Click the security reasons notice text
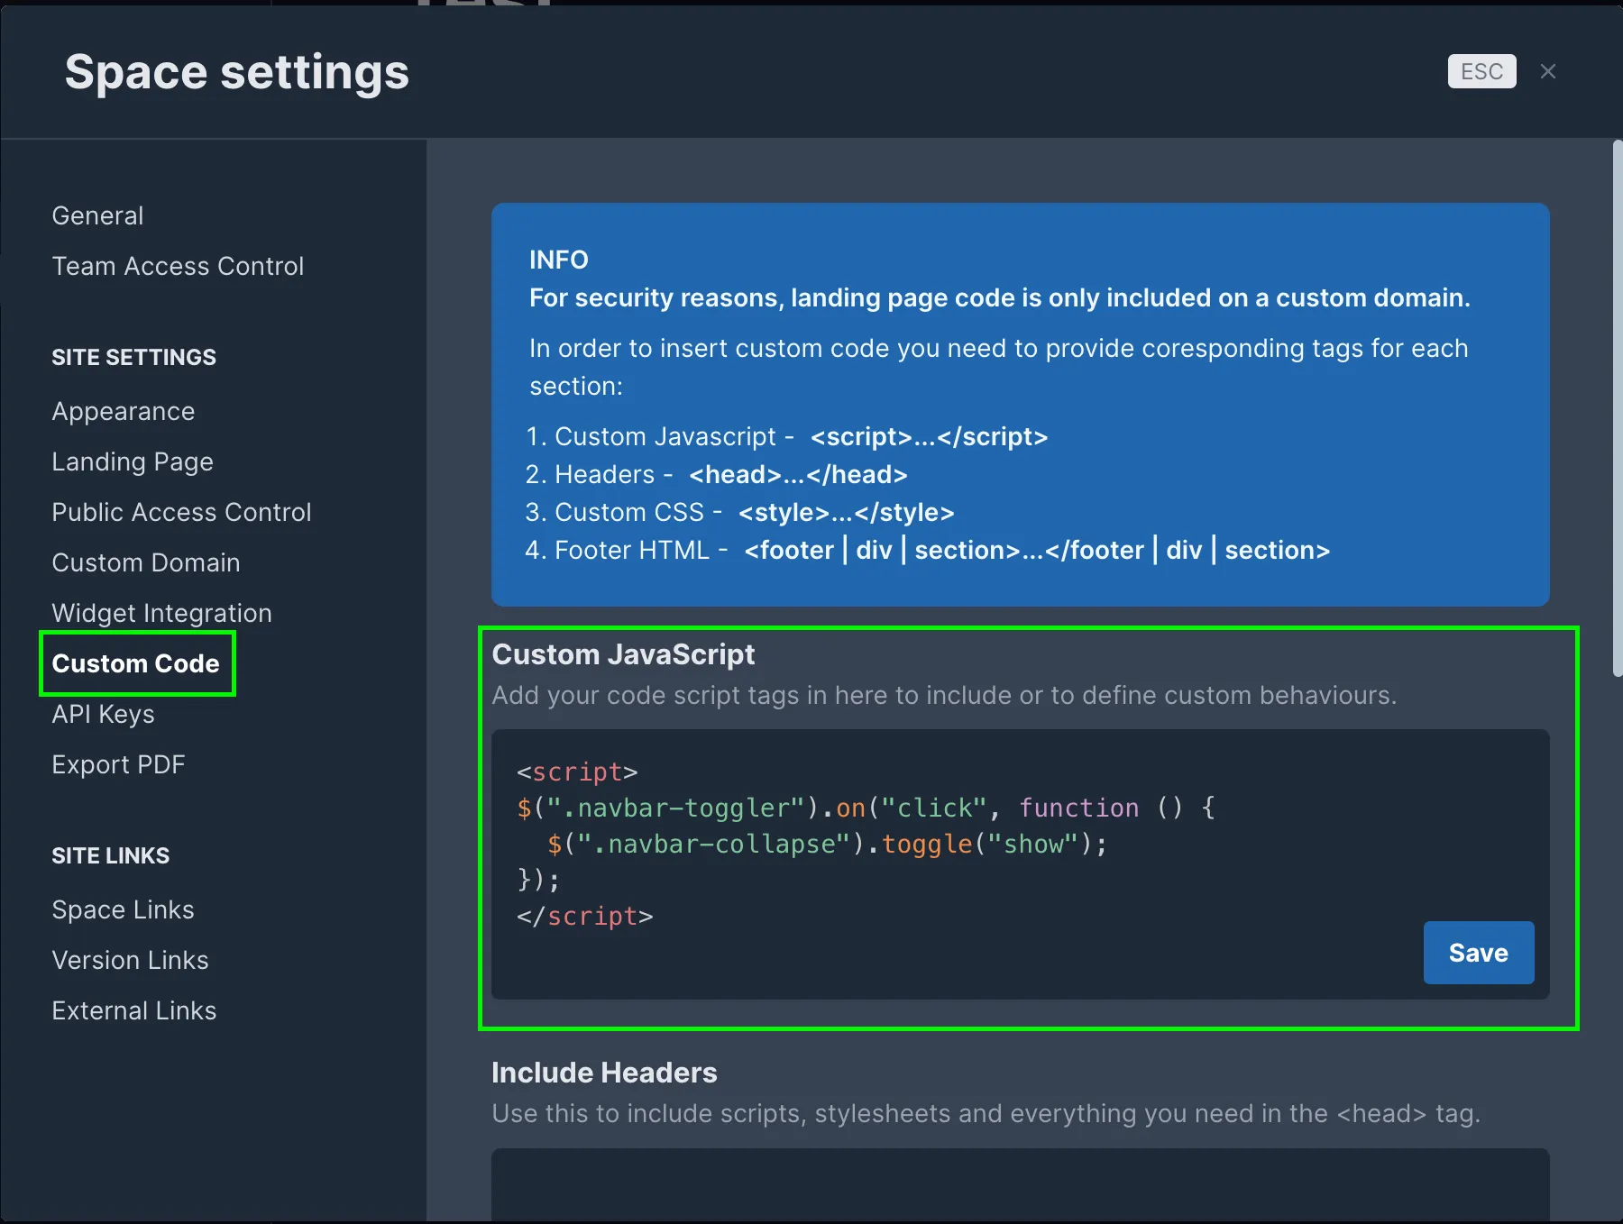Screen dimensions: 1623x1224 click(x=999, y=297)
